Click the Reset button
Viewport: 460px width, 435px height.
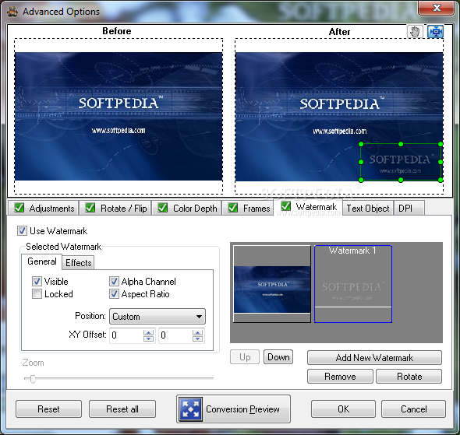tap(48, 409)
